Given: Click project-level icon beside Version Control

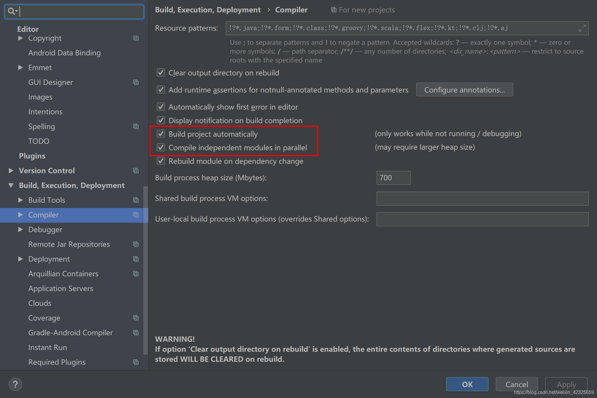Looking at the screenshot, I should pyautogui.click(x=136, y=171).
